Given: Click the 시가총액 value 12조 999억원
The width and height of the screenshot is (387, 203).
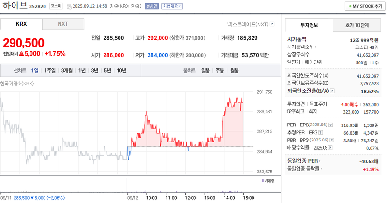Looking at the screenshot, I should point(364,40).
